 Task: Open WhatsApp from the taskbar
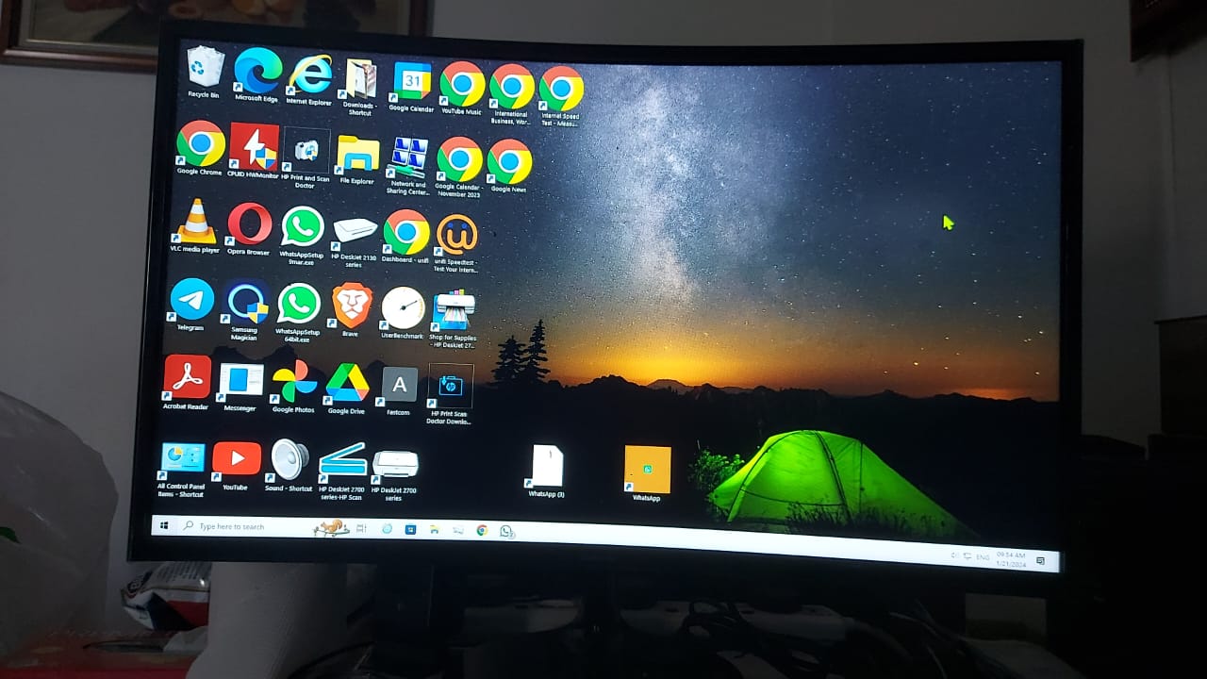click(506, 531)
